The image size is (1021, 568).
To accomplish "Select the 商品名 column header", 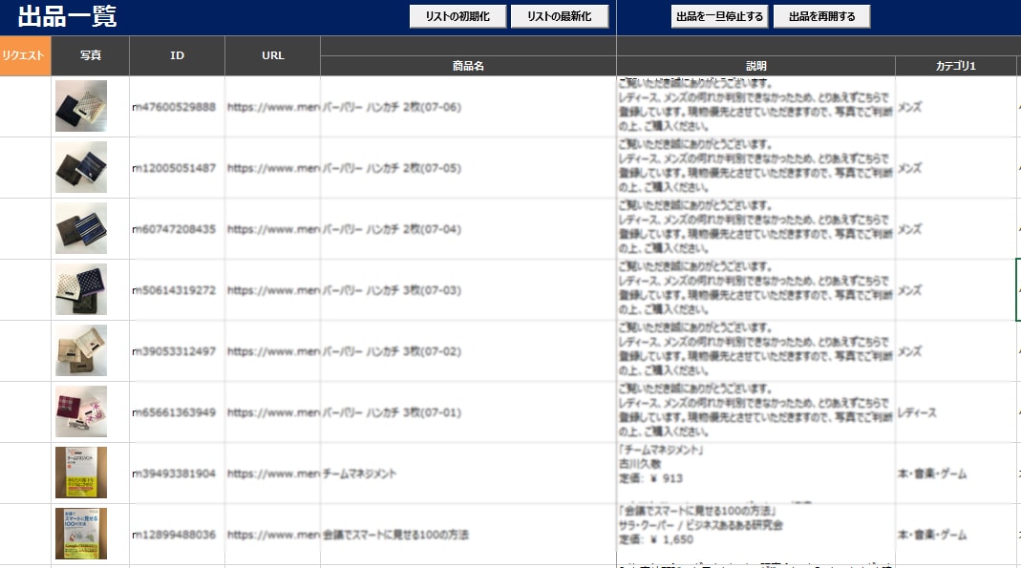I will [x=468, y=66].
